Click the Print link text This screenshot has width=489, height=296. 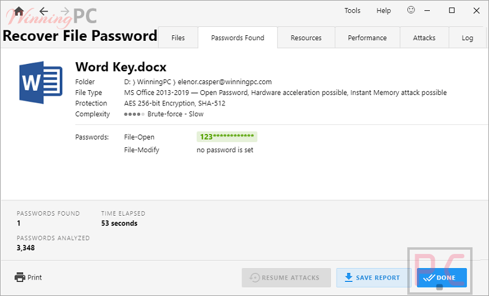tap(35, 277)
